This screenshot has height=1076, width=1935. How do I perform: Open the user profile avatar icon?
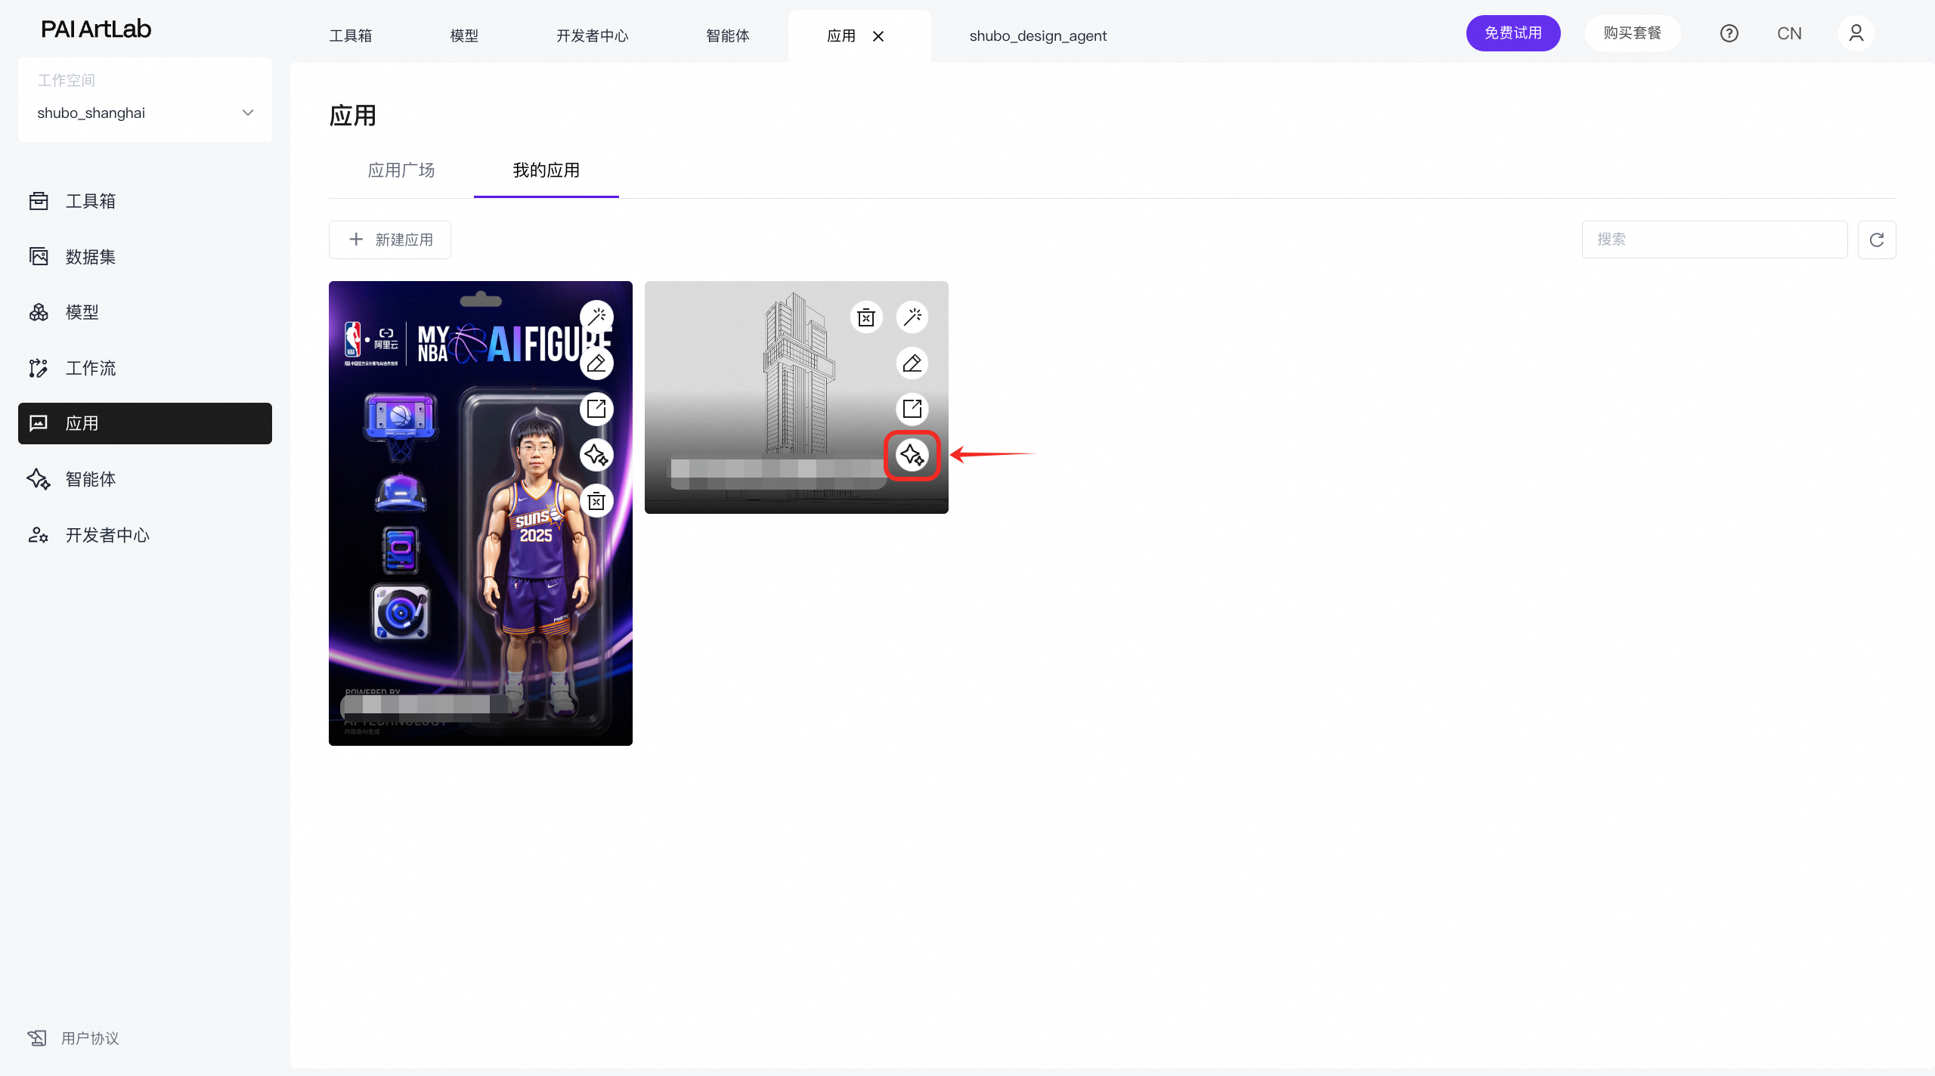[1856, 33]
